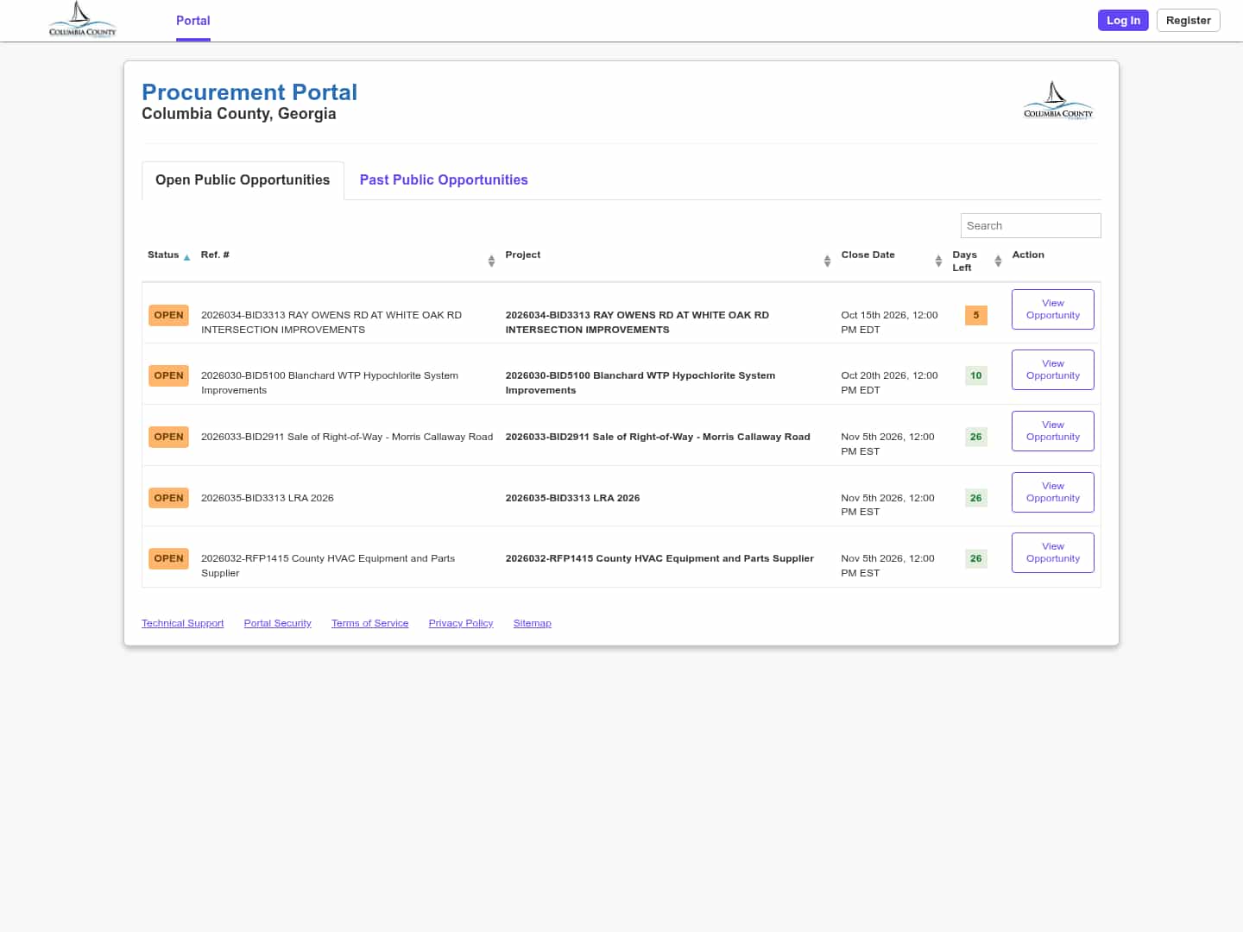Viewport: 1243px width, 932px height.
Task: Sort table by Status column arrow
Action: 186,257
